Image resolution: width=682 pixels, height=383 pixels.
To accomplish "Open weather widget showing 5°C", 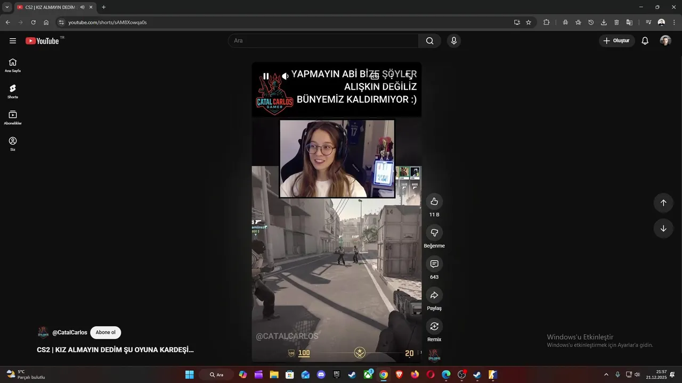I will [26, 374].
